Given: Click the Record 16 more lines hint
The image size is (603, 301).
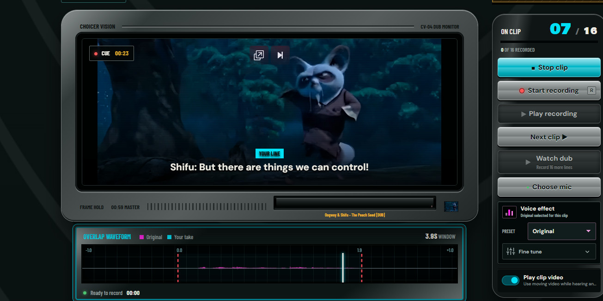Looking at the screenshot, I should [554, 167].
